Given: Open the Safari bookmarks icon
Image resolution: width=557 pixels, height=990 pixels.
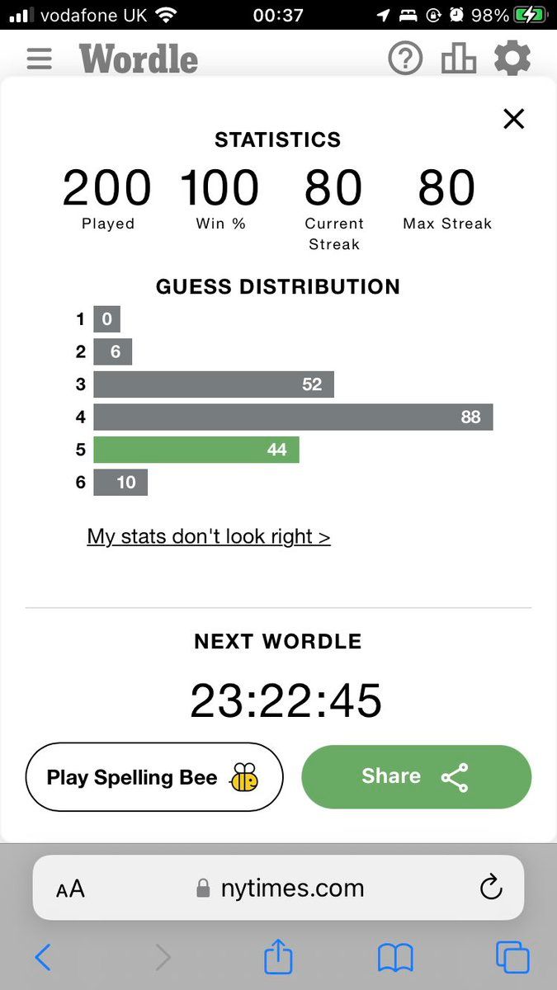Looking at the screenshot, I should point(395,957).
